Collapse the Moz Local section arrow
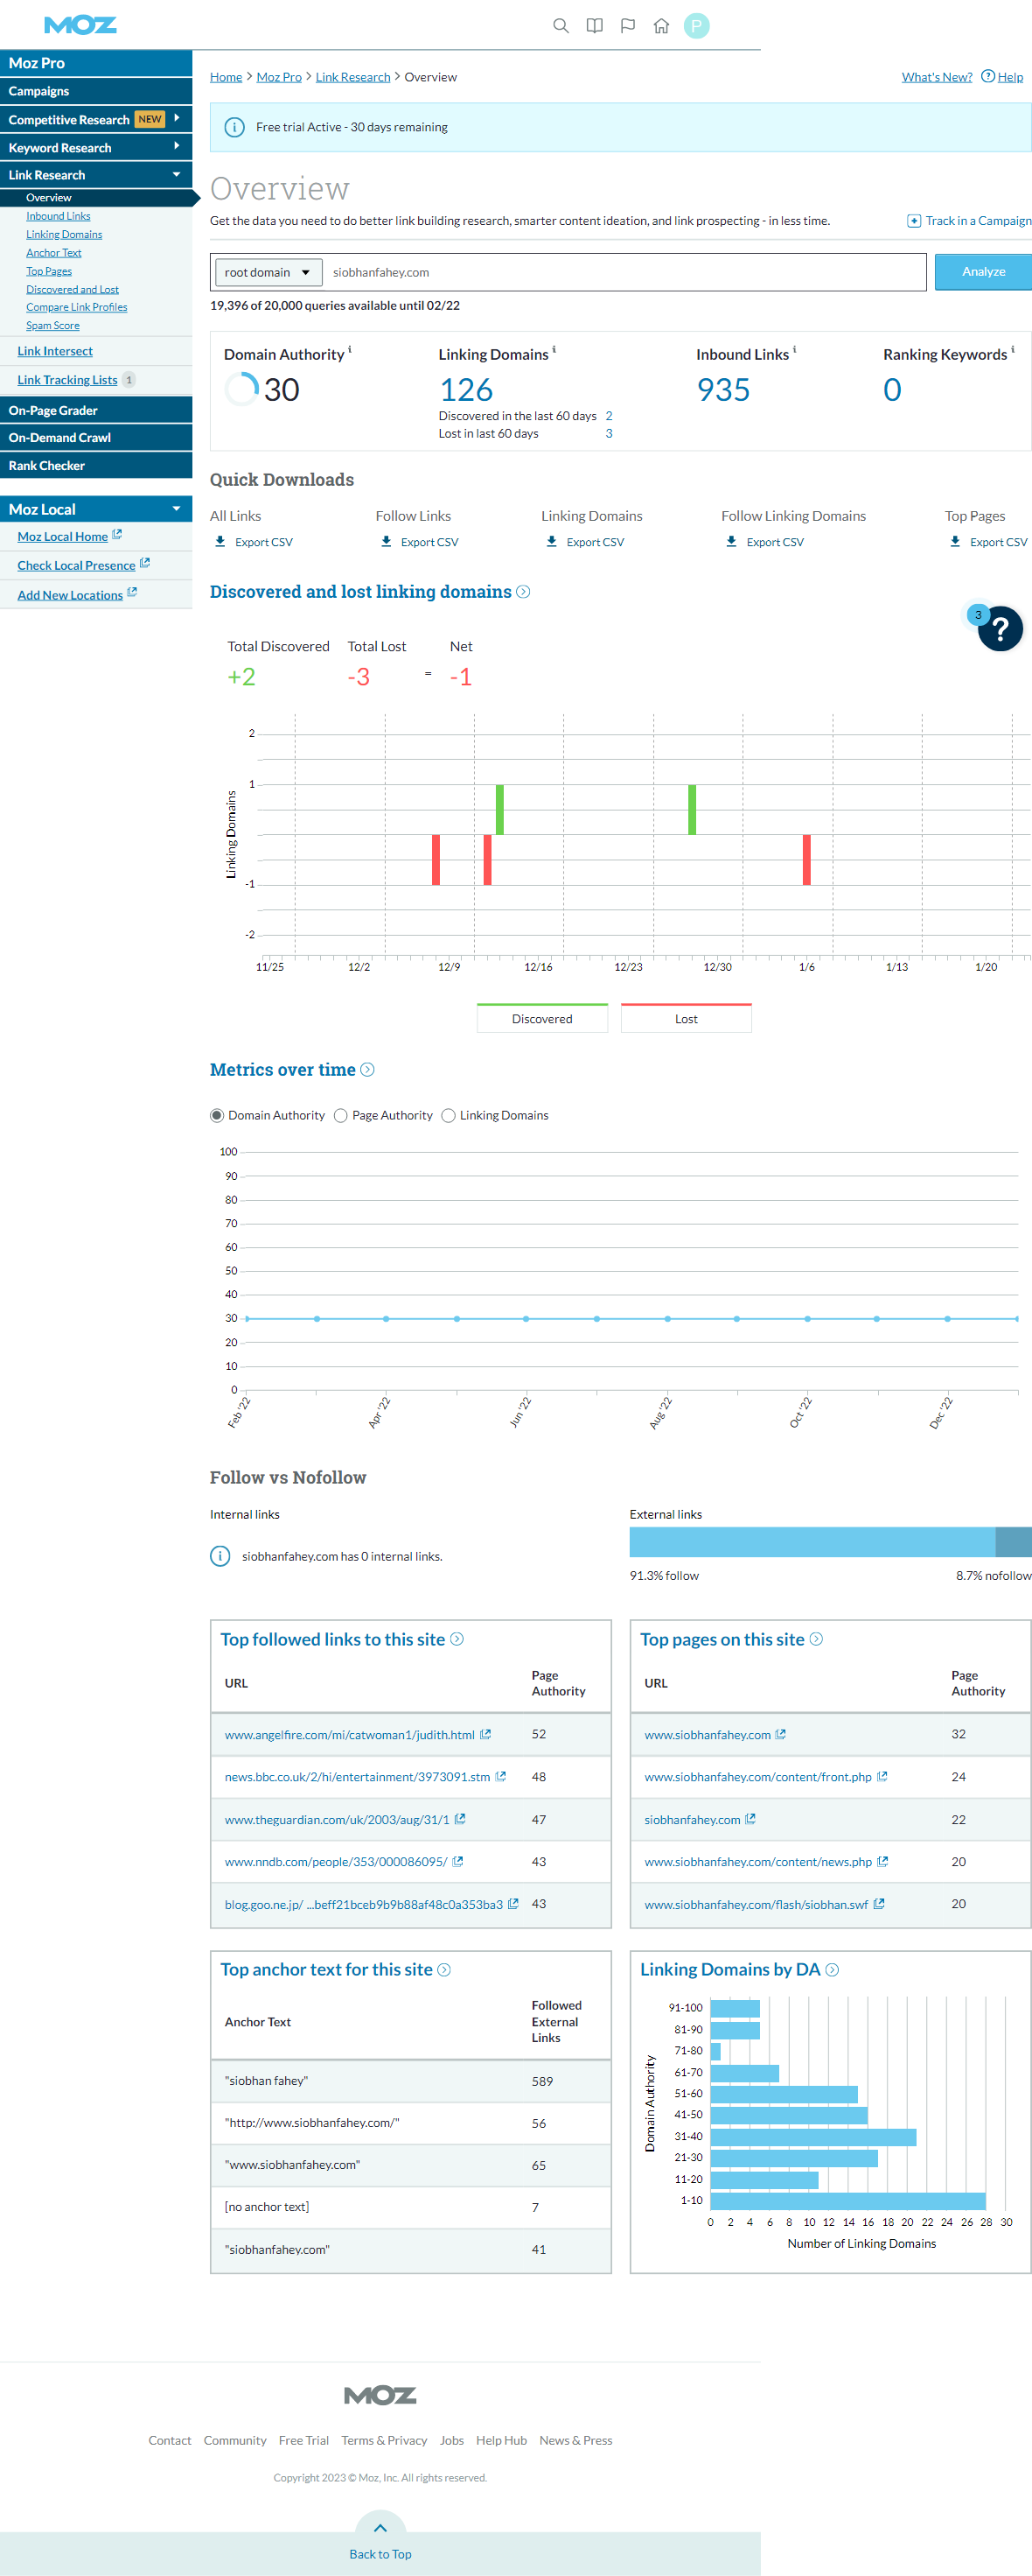The height and width of the screenshot is (2576, 1032). coord(177,509)
